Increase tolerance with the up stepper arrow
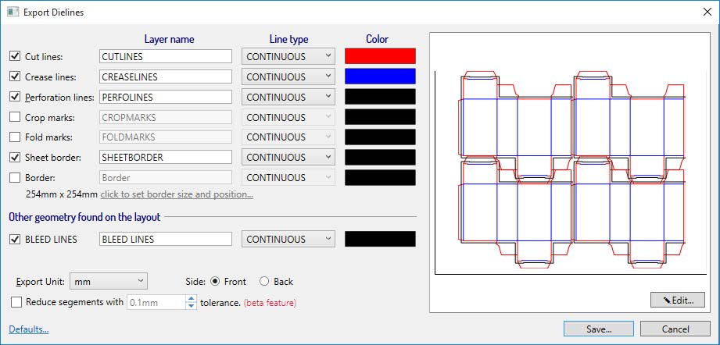The width and height of the screenshot is (720, 345). (192, 299)
